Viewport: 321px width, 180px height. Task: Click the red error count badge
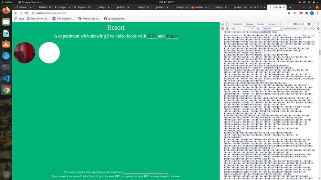[x=297, y=24]
